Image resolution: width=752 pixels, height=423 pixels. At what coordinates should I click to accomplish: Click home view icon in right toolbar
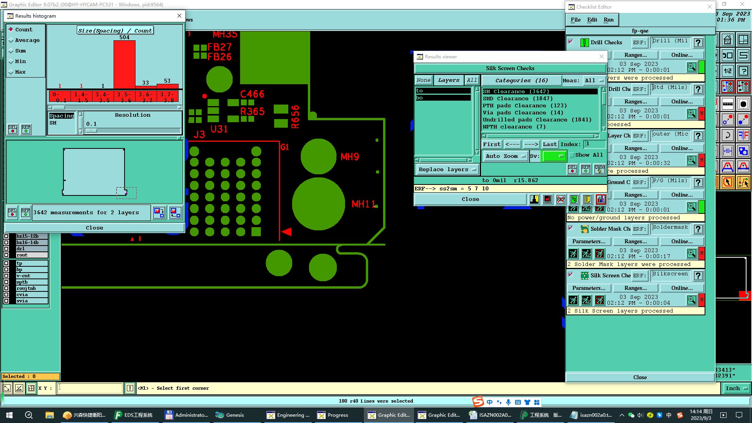point(728,40)
